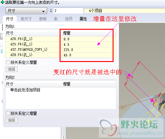Viewport: 165px width, 139px height.
Task: Click the 4个项目 dimension collector field
Action: point(125,11)
